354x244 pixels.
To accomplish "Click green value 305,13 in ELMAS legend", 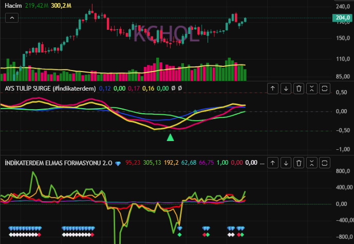I will click(152, 163).
